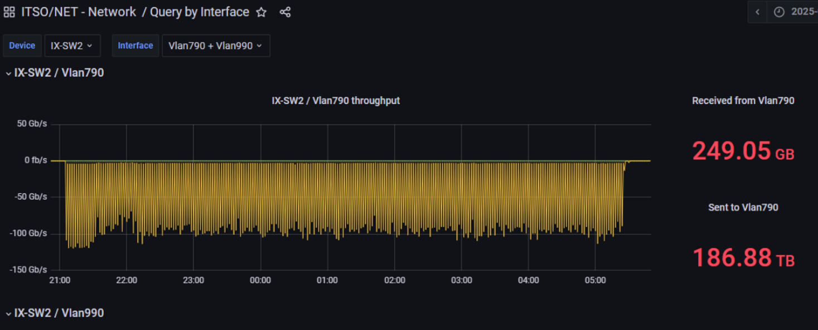Open the Sent to Vlan790 panel menu

[743, 208]
